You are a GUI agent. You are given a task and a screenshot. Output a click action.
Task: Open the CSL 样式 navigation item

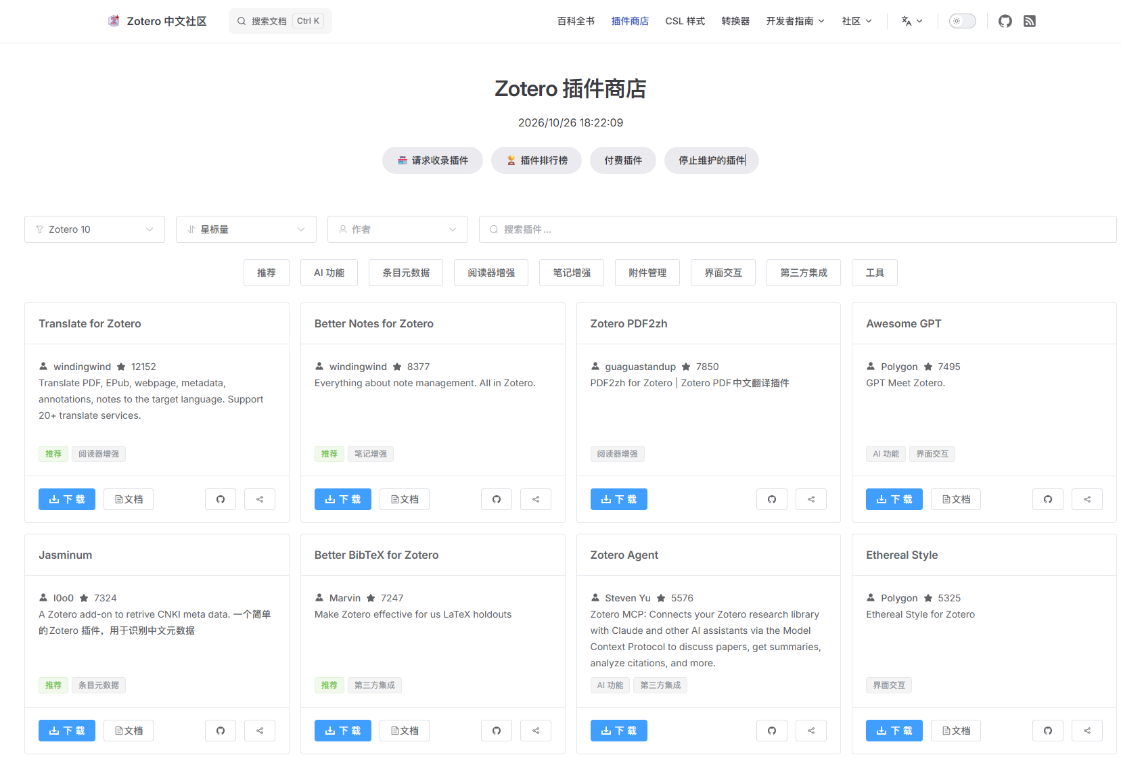[685, 21]
